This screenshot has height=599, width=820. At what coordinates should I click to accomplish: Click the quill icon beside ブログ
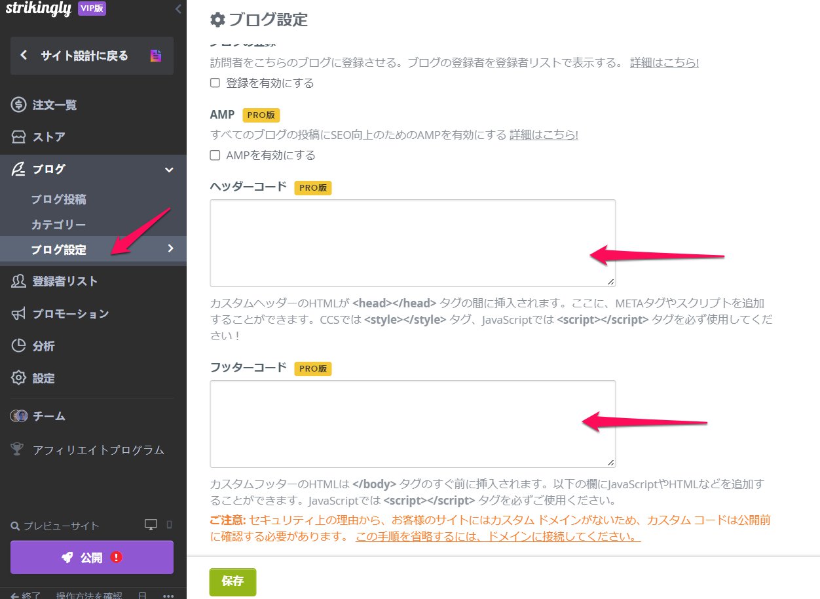click(18, 169)
